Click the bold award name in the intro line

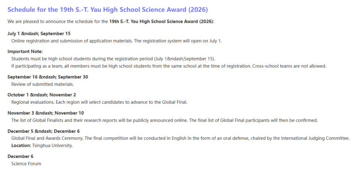pos(161,21)
